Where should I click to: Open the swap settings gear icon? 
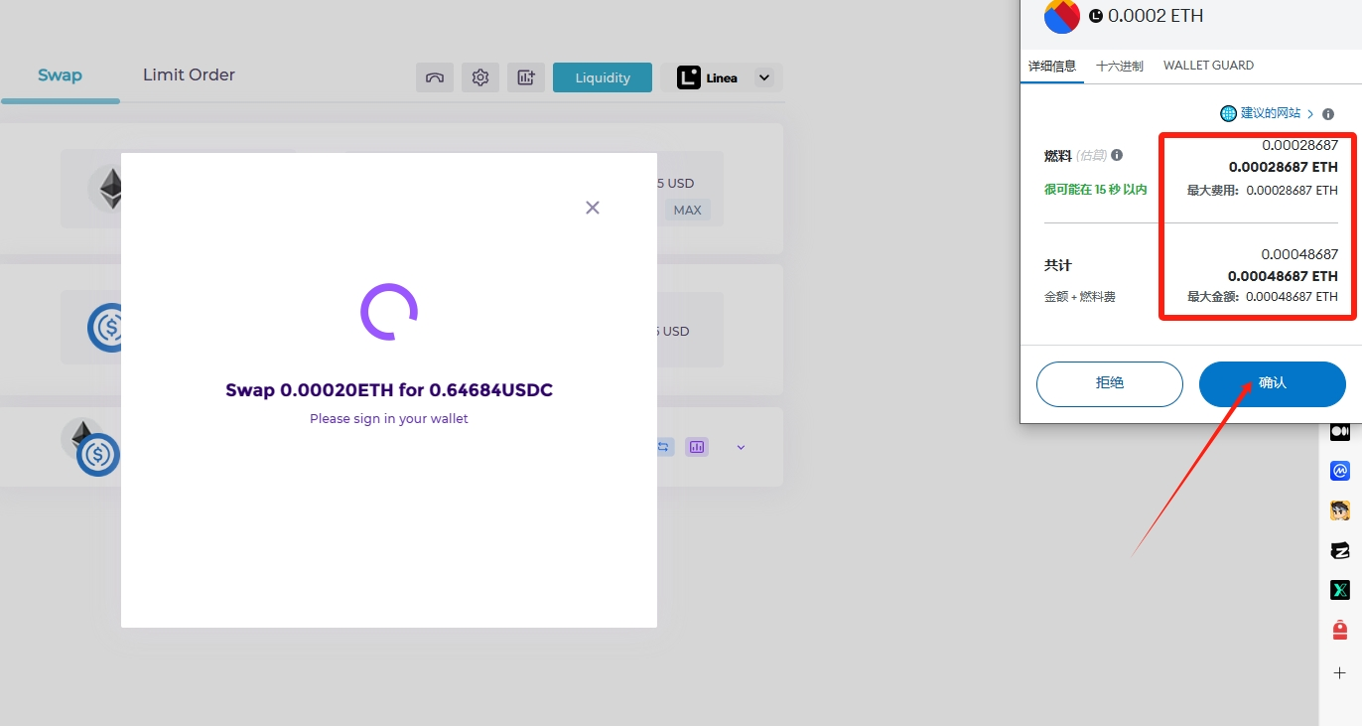(480, 77)
